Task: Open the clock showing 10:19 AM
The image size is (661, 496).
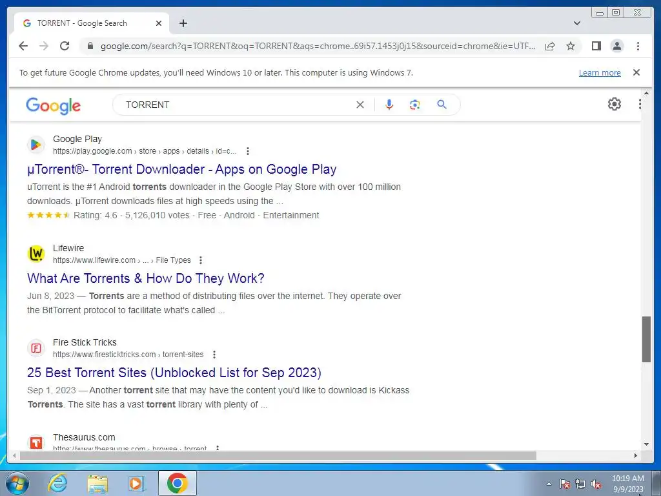Action: [x=627, y=484]
